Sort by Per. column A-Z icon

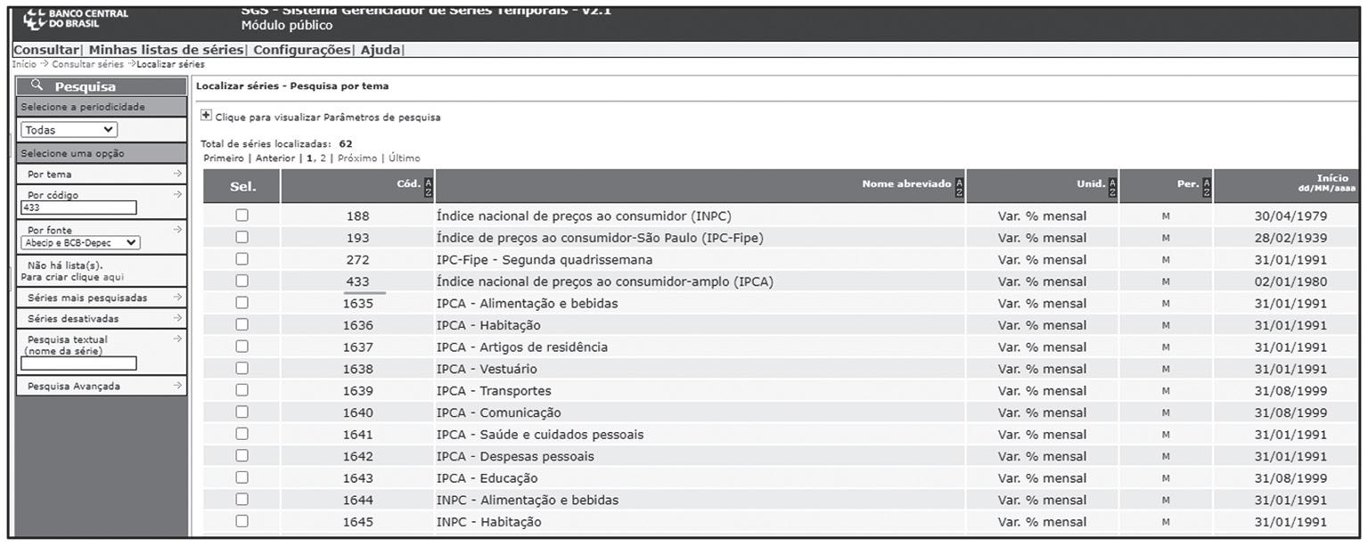point(1207,186)
